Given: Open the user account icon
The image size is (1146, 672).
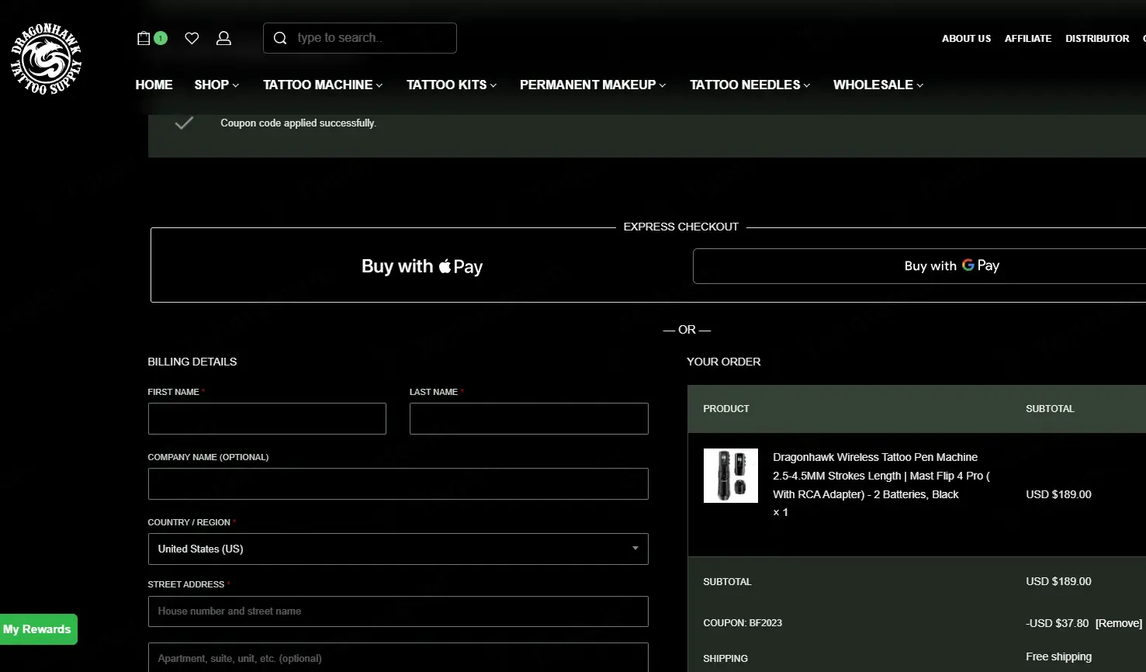Looking at the screenshot, I should point(223,38).
